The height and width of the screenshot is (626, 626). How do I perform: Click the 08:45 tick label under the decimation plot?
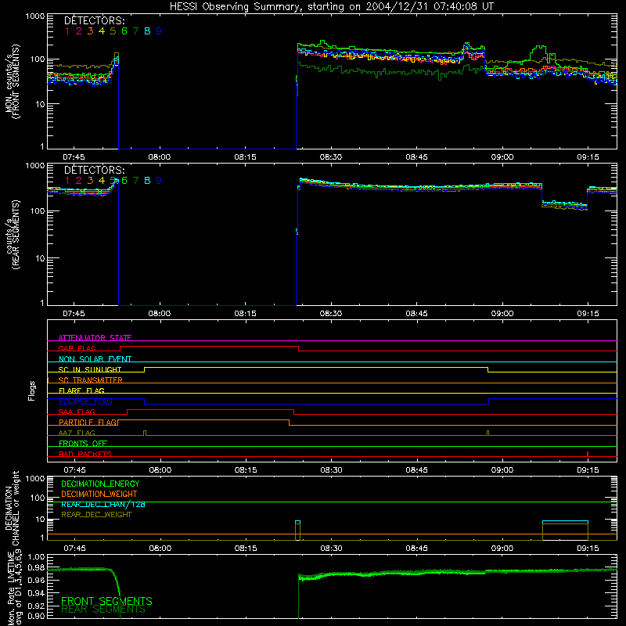[417, 549]
